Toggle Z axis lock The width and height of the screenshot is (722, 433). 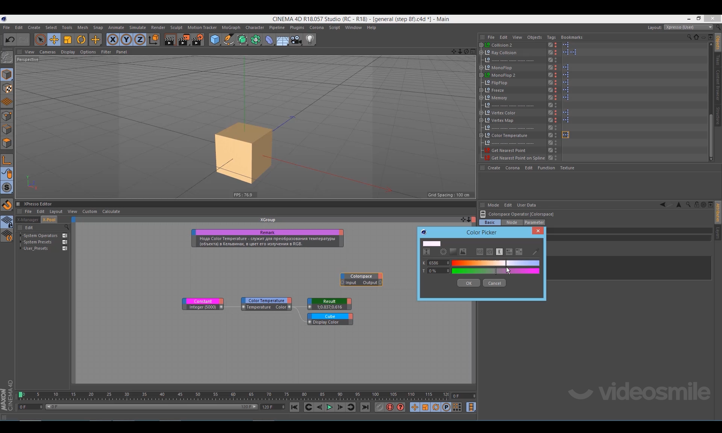point(140,40)
